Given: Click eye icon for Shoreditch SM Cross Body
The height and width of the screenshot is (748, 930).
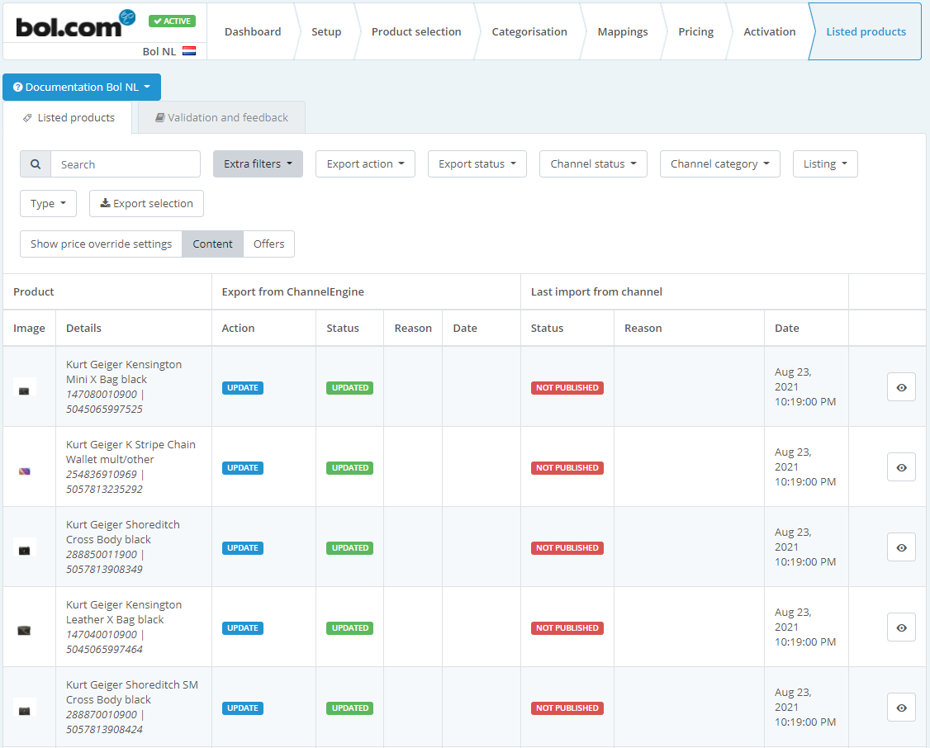Looking at the screenshot, I should point(901,708).
